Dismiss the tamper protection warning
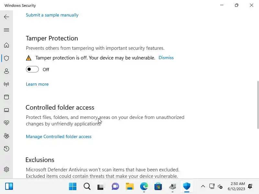 166,58
